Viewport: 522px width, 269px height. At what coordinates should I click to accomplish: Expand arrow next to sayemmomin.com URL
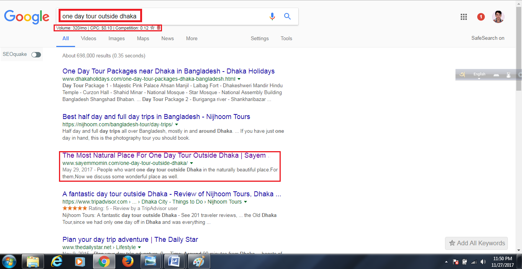click(191, 163)
